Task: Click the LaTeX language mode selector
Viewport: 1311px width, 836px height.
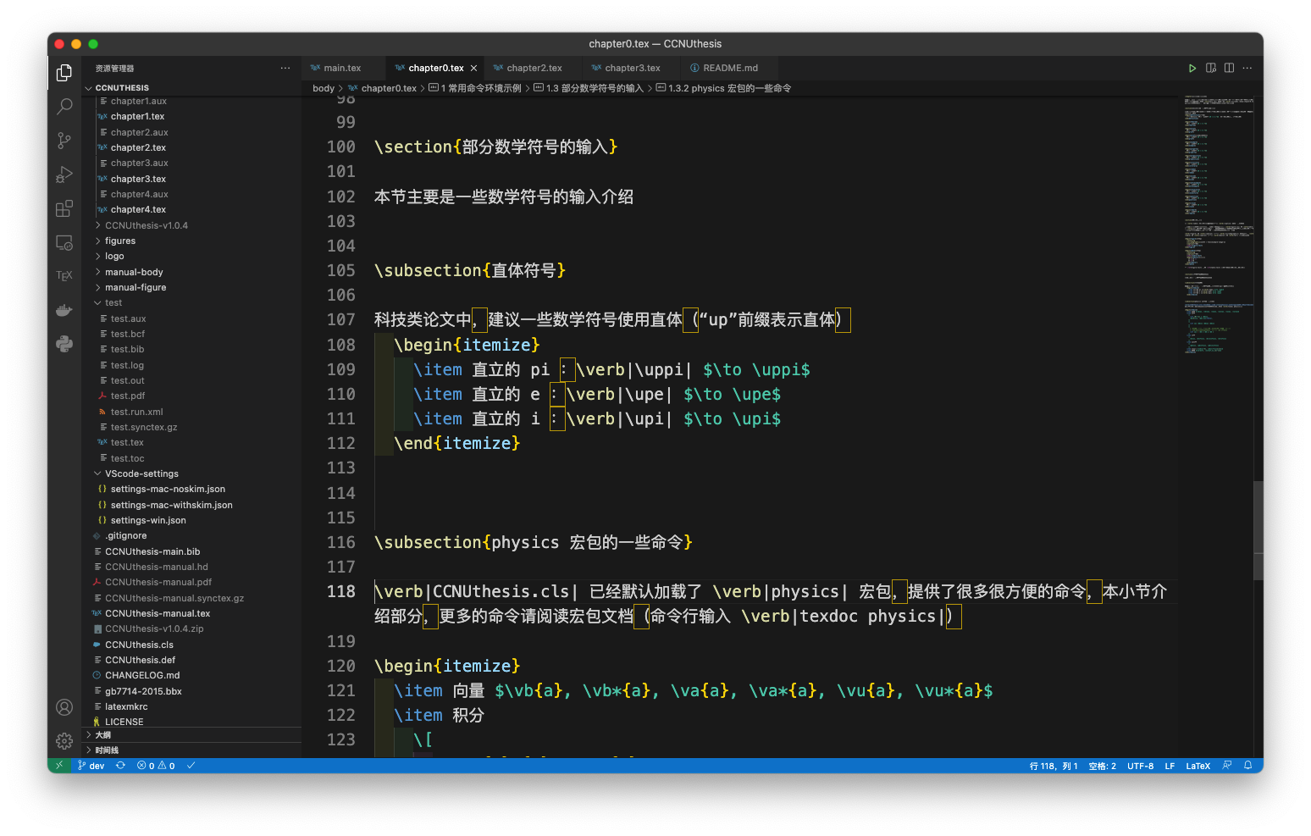Action: coord(1198,766)
